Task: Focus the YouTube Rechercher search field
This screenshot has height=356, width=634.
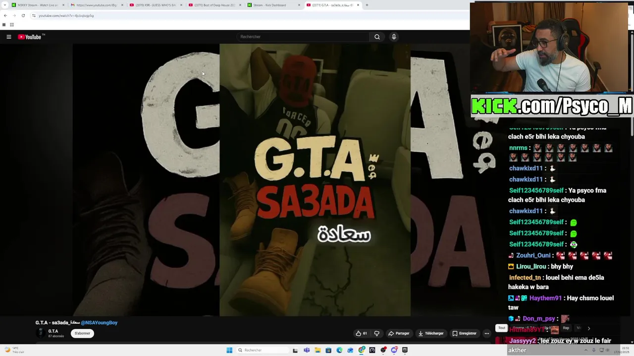Action: click(x=303, y=37)
